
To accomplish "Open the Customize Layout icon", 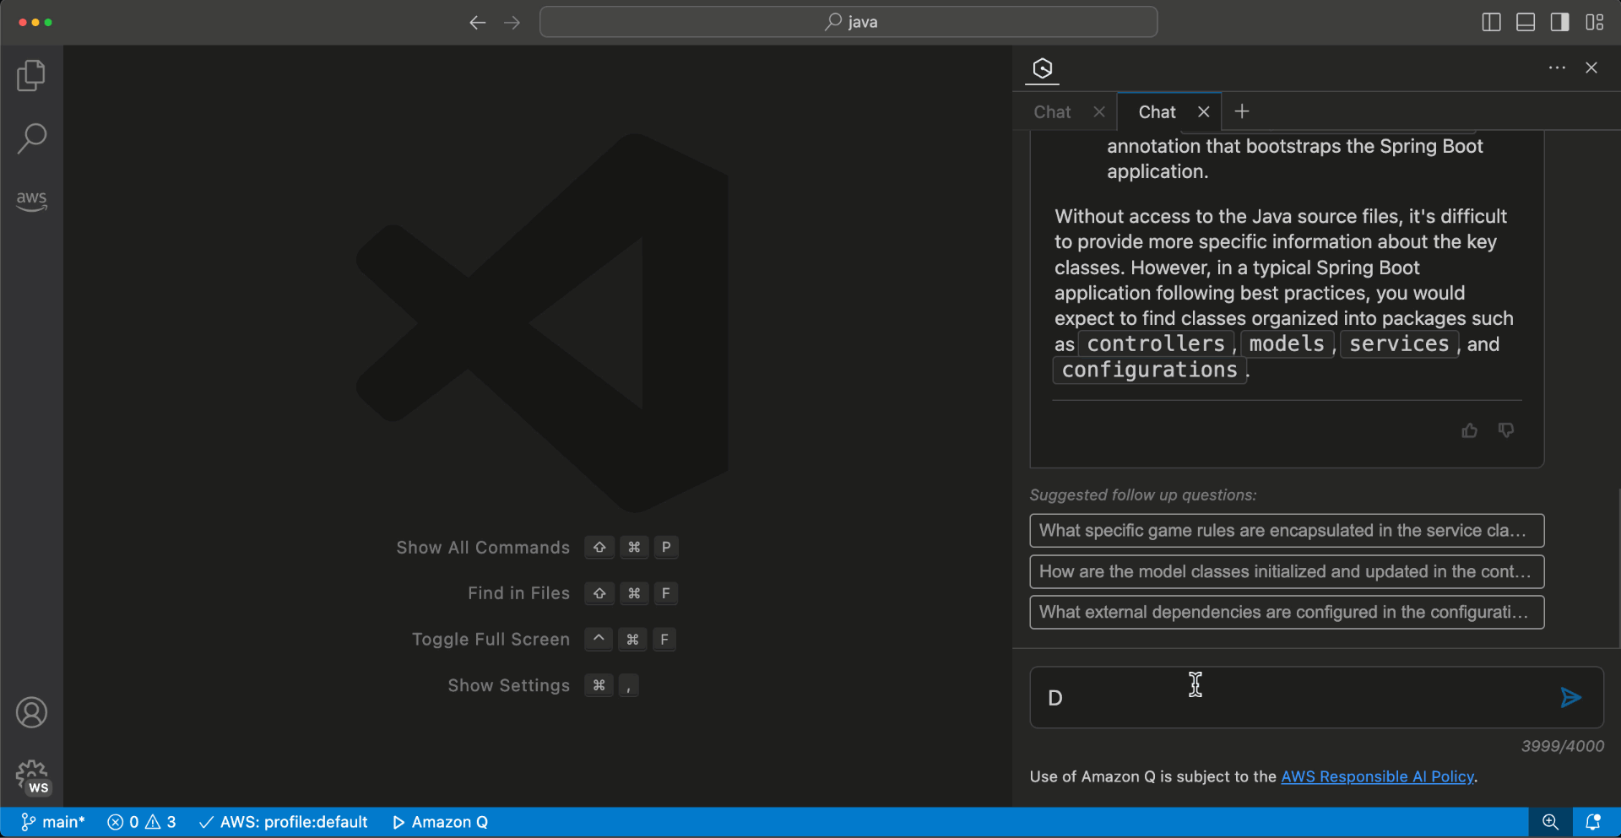I will coord(1595,22).
